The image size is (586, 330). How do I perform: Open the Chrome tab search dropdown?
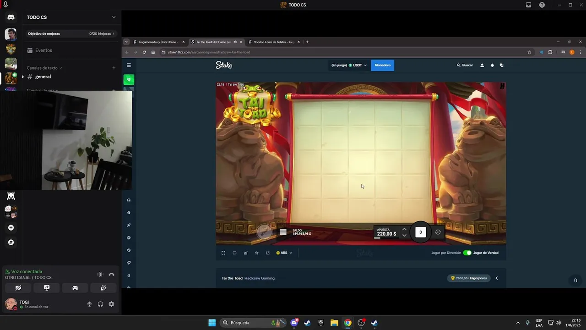tap(126, 42)
